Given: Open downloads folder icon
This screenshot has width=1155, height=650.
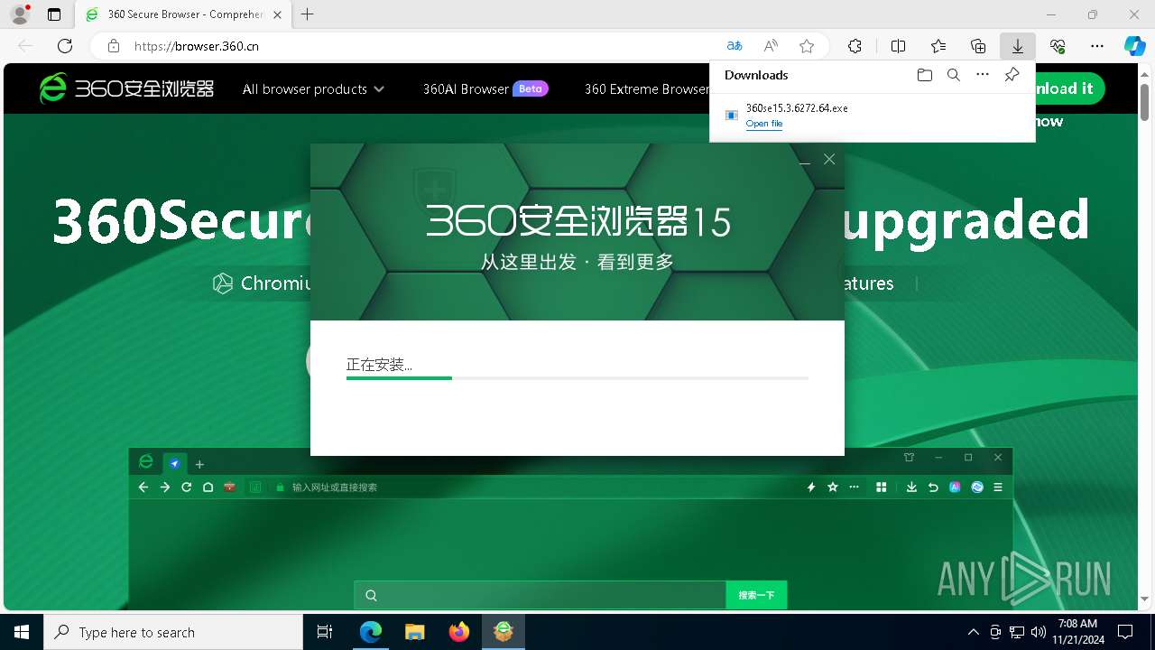Looking at the screenshot, I should (924, 75).
